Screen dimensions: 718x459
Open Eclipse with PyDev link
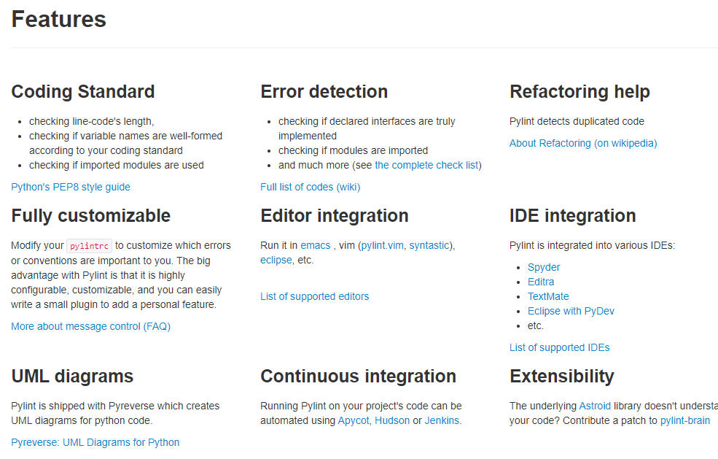click(571, 312)
